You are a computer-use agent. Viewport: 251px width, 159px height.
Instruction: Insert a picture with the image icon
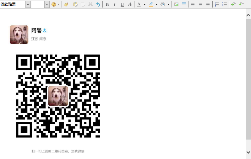point(176,4)
